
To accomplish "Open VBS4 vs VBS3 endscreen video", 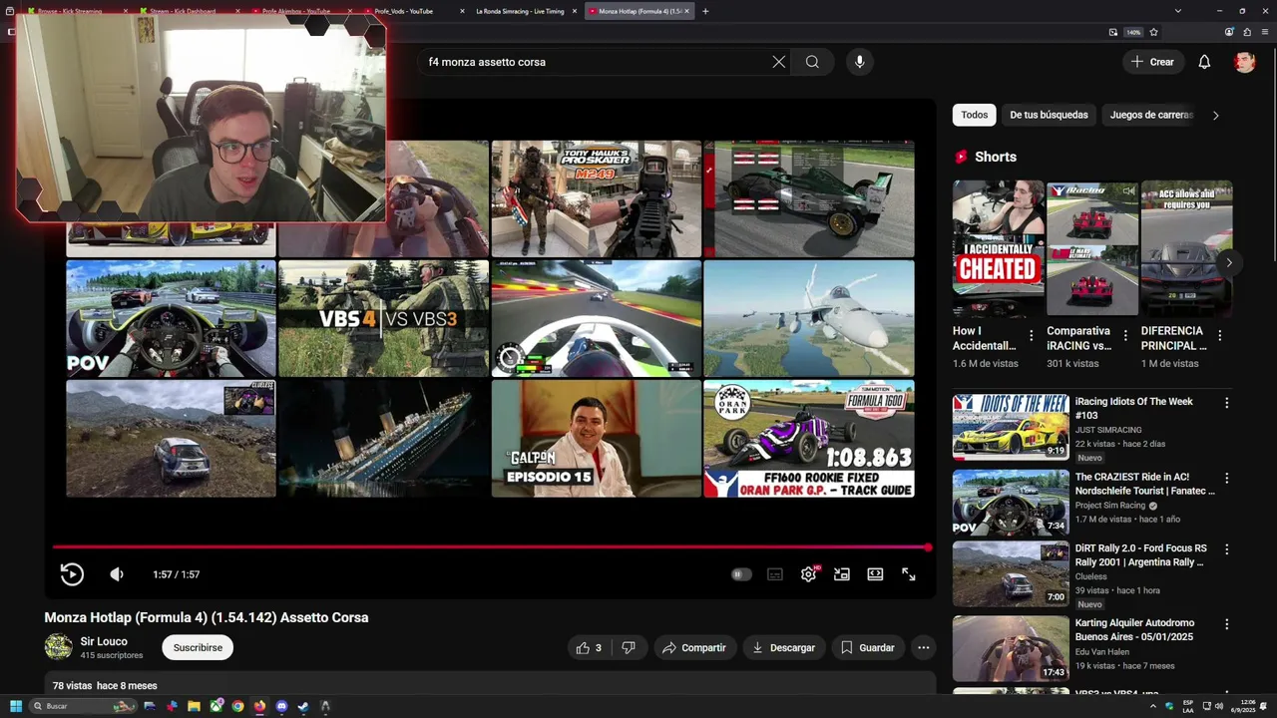I will point(383,319).
